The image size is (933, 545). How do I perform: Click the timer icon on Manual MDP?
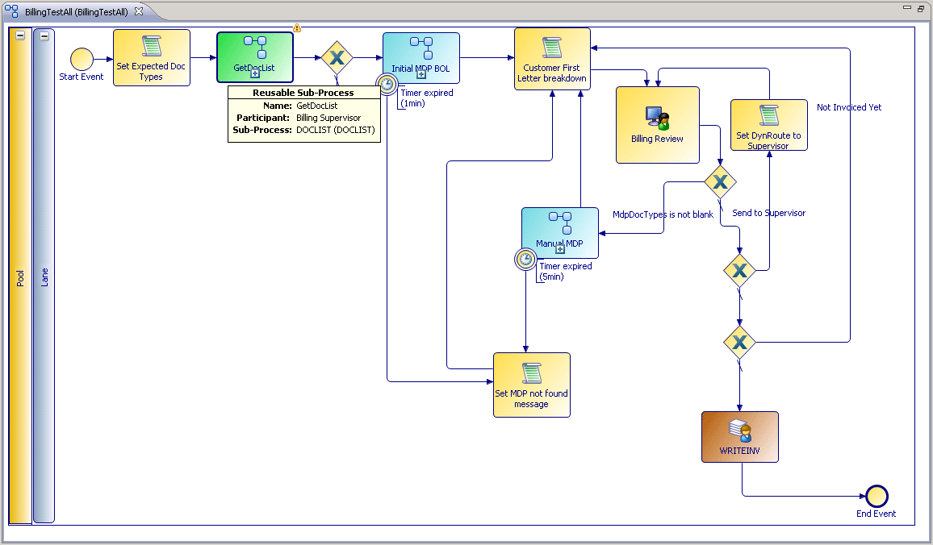(525, 259)
